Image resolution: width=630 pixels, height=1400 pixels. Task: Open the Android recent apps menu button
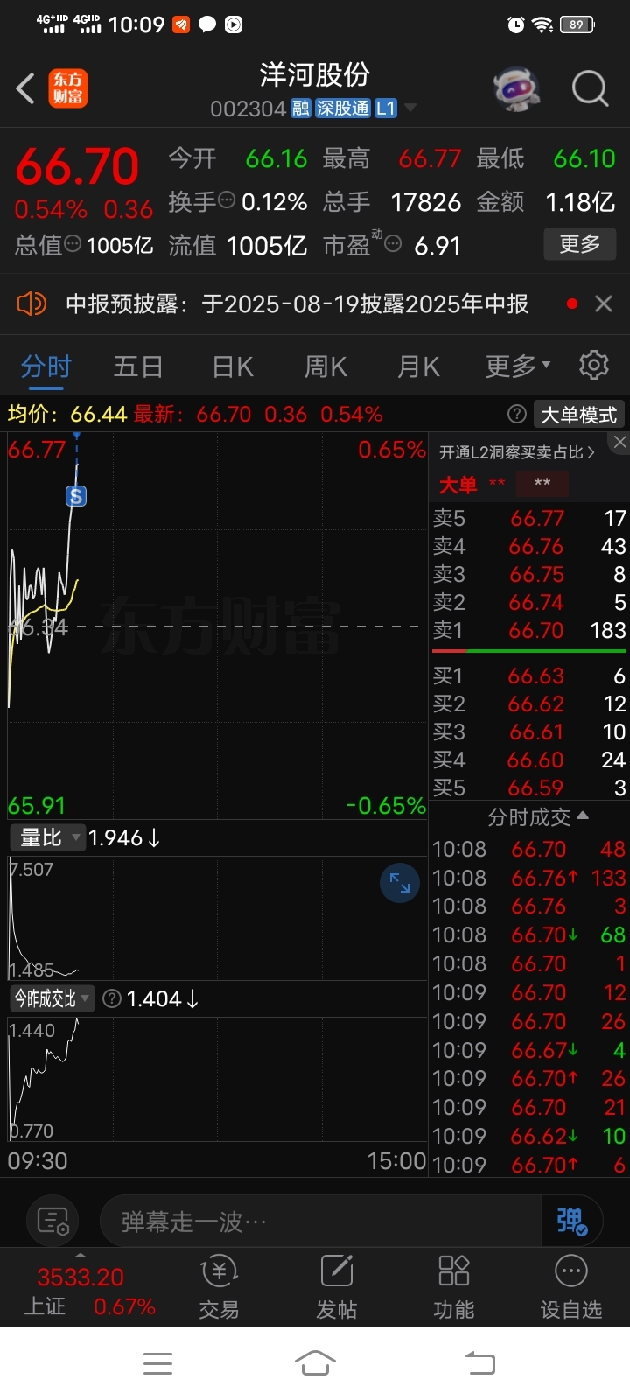tap(157, 1363)
